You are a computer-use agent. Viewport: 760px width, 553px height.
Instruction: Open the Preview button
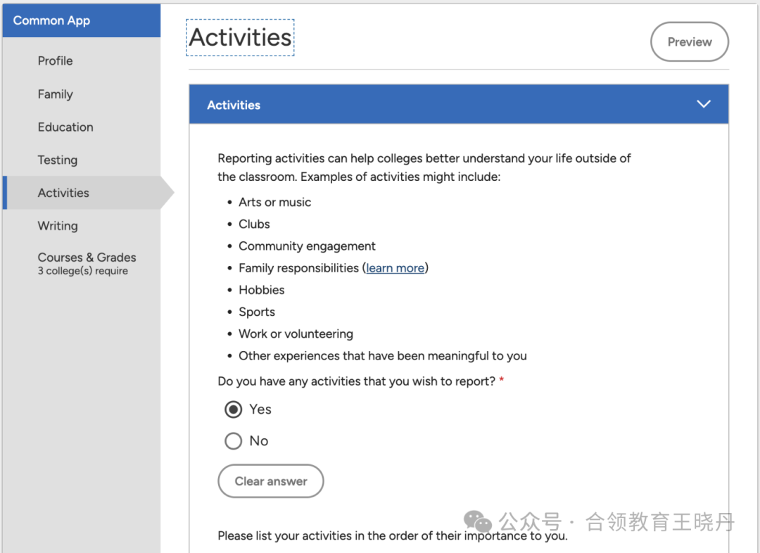[x=689, y=42]
